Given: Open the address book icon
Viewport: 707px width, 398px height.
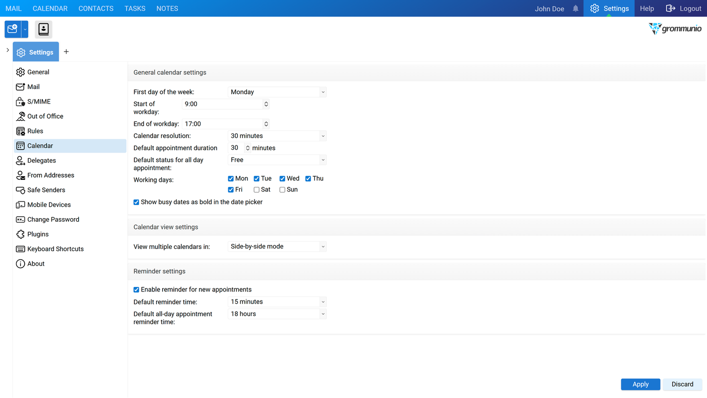Looking at the screenshot, I should tap(44, 29).
